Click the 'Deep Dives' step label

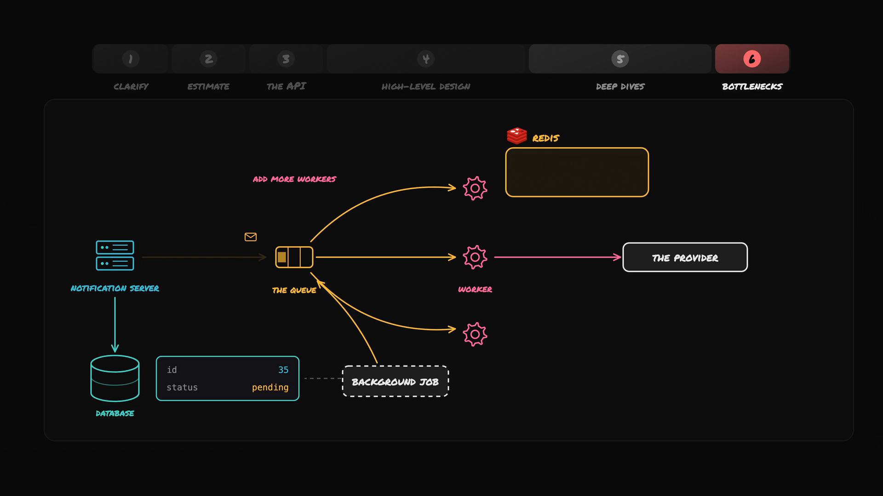click(x=620, y=86)
